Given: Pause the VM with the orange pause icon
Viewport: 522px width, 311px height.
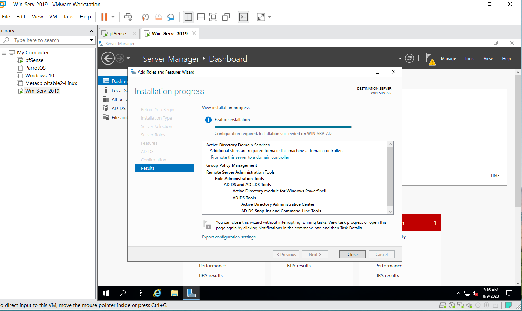Looking at the screenshot, I should click(x=104, y=17).
